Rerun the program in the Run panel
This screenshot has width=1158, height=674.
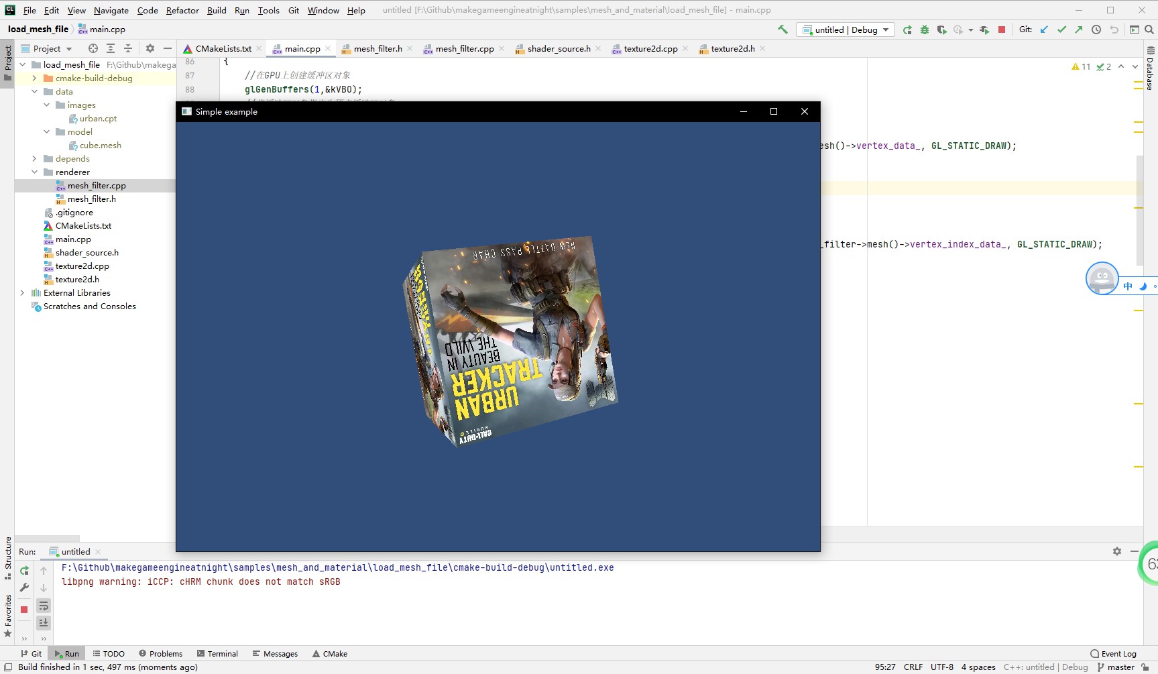pos(24,571)
